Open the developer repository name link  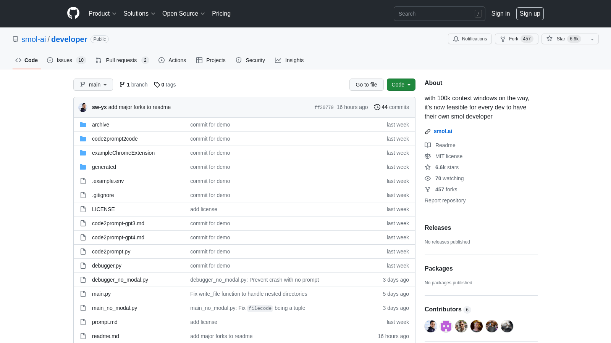click(x=69, y=39)
